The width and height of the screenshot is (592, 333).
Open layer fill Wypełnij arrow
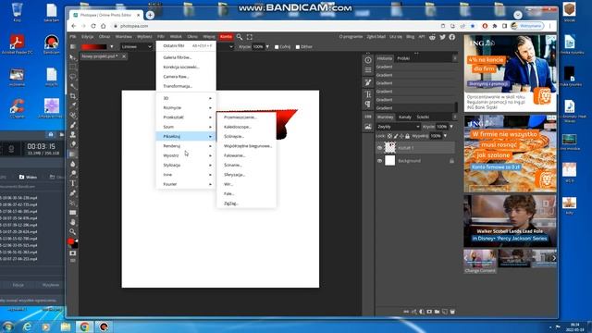pos(445,136)
